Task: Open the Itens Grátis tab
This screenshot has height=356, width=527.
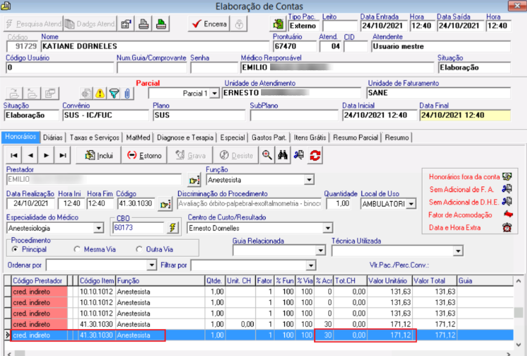Action: [x=310, y=138]
